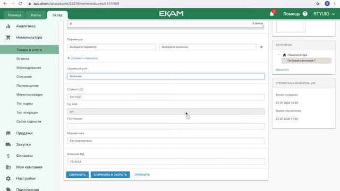Screen dimensions: 340x191
Task: Click the Финансы dollar icon
Action: point(8,155)
